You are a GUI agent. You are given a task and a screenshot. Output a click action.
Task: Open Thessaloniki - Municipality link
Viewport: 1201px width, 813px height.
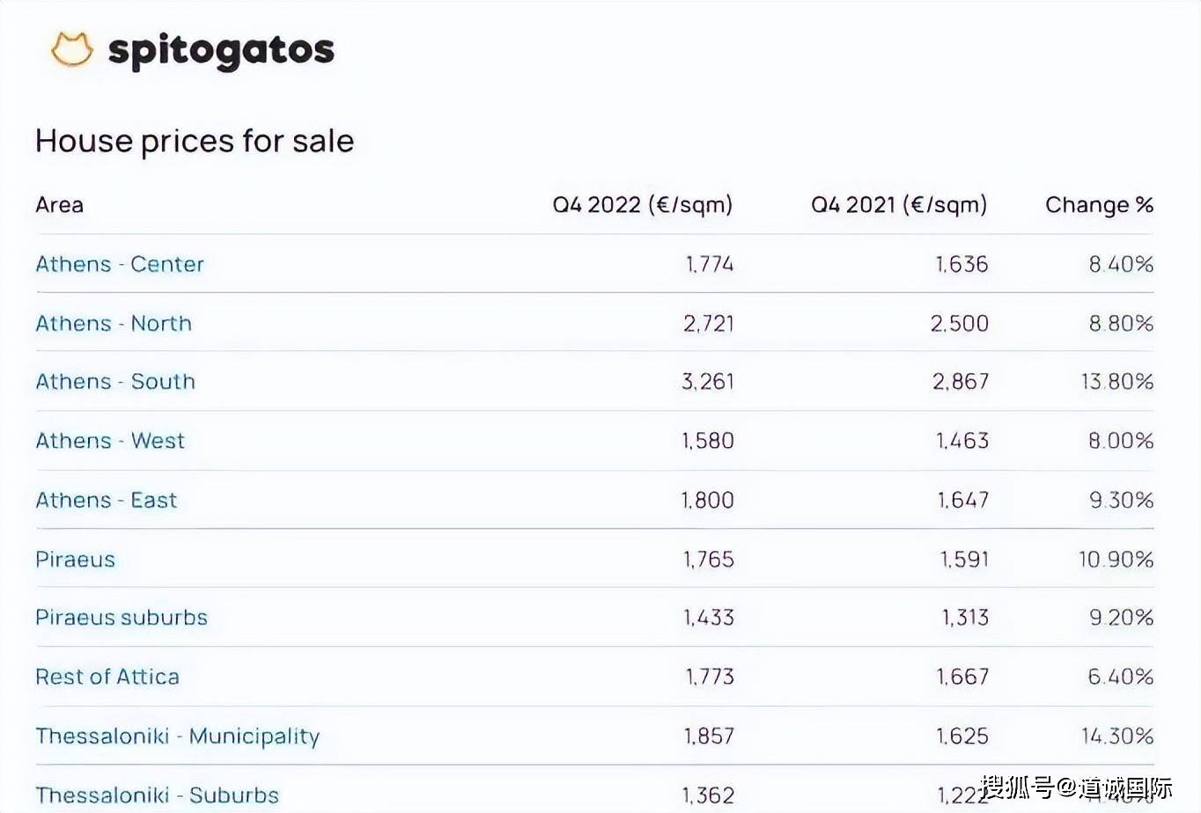point(178,736)
